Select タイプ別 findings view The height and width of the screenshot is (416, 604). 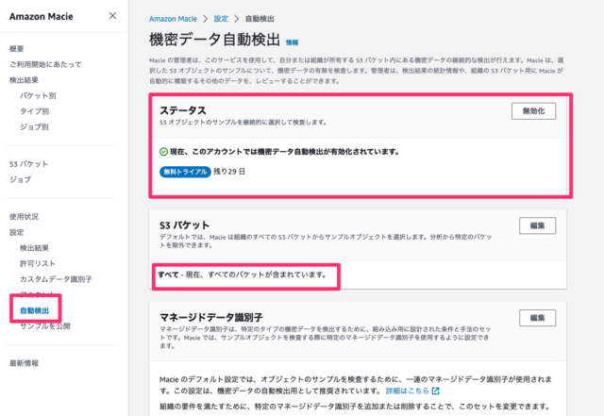[34, 111]
